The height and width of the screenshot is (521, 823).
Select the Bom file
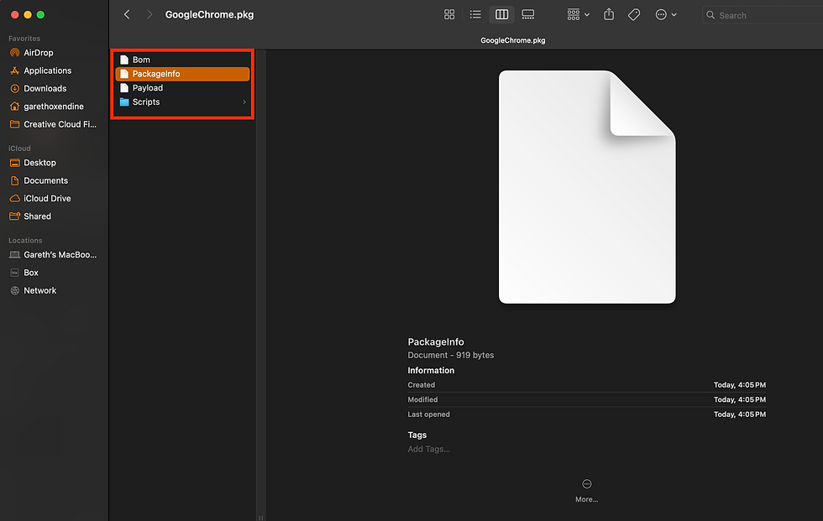tap(142, 59)
